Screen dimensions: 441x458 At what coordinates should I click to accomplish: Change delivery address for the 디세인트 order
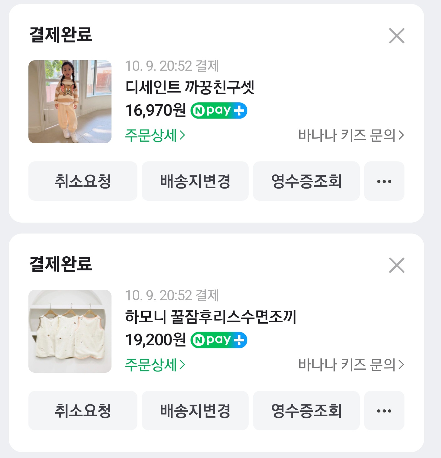[195, 181]
